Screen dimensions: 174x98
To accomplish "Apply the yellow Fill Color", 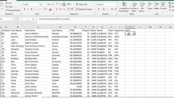I will (45, 9).
